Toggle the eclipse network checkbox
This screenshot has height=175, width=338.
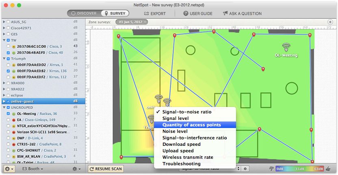[8, 95]
